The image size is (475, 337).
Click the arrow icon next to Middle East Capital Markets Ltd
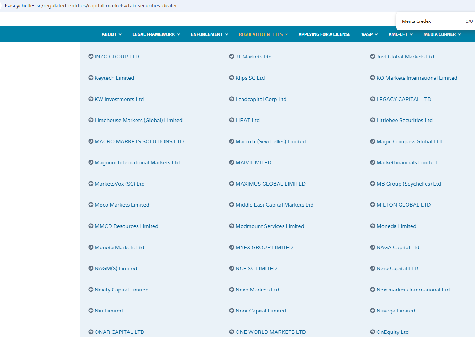[232, 204]
